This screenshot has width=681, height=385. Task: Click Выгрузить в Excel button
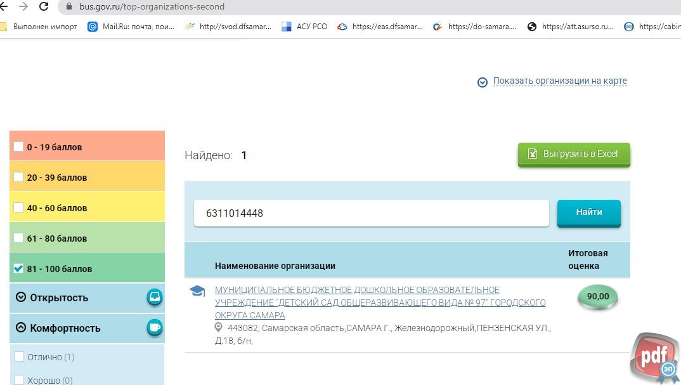(x=574, y=154)
